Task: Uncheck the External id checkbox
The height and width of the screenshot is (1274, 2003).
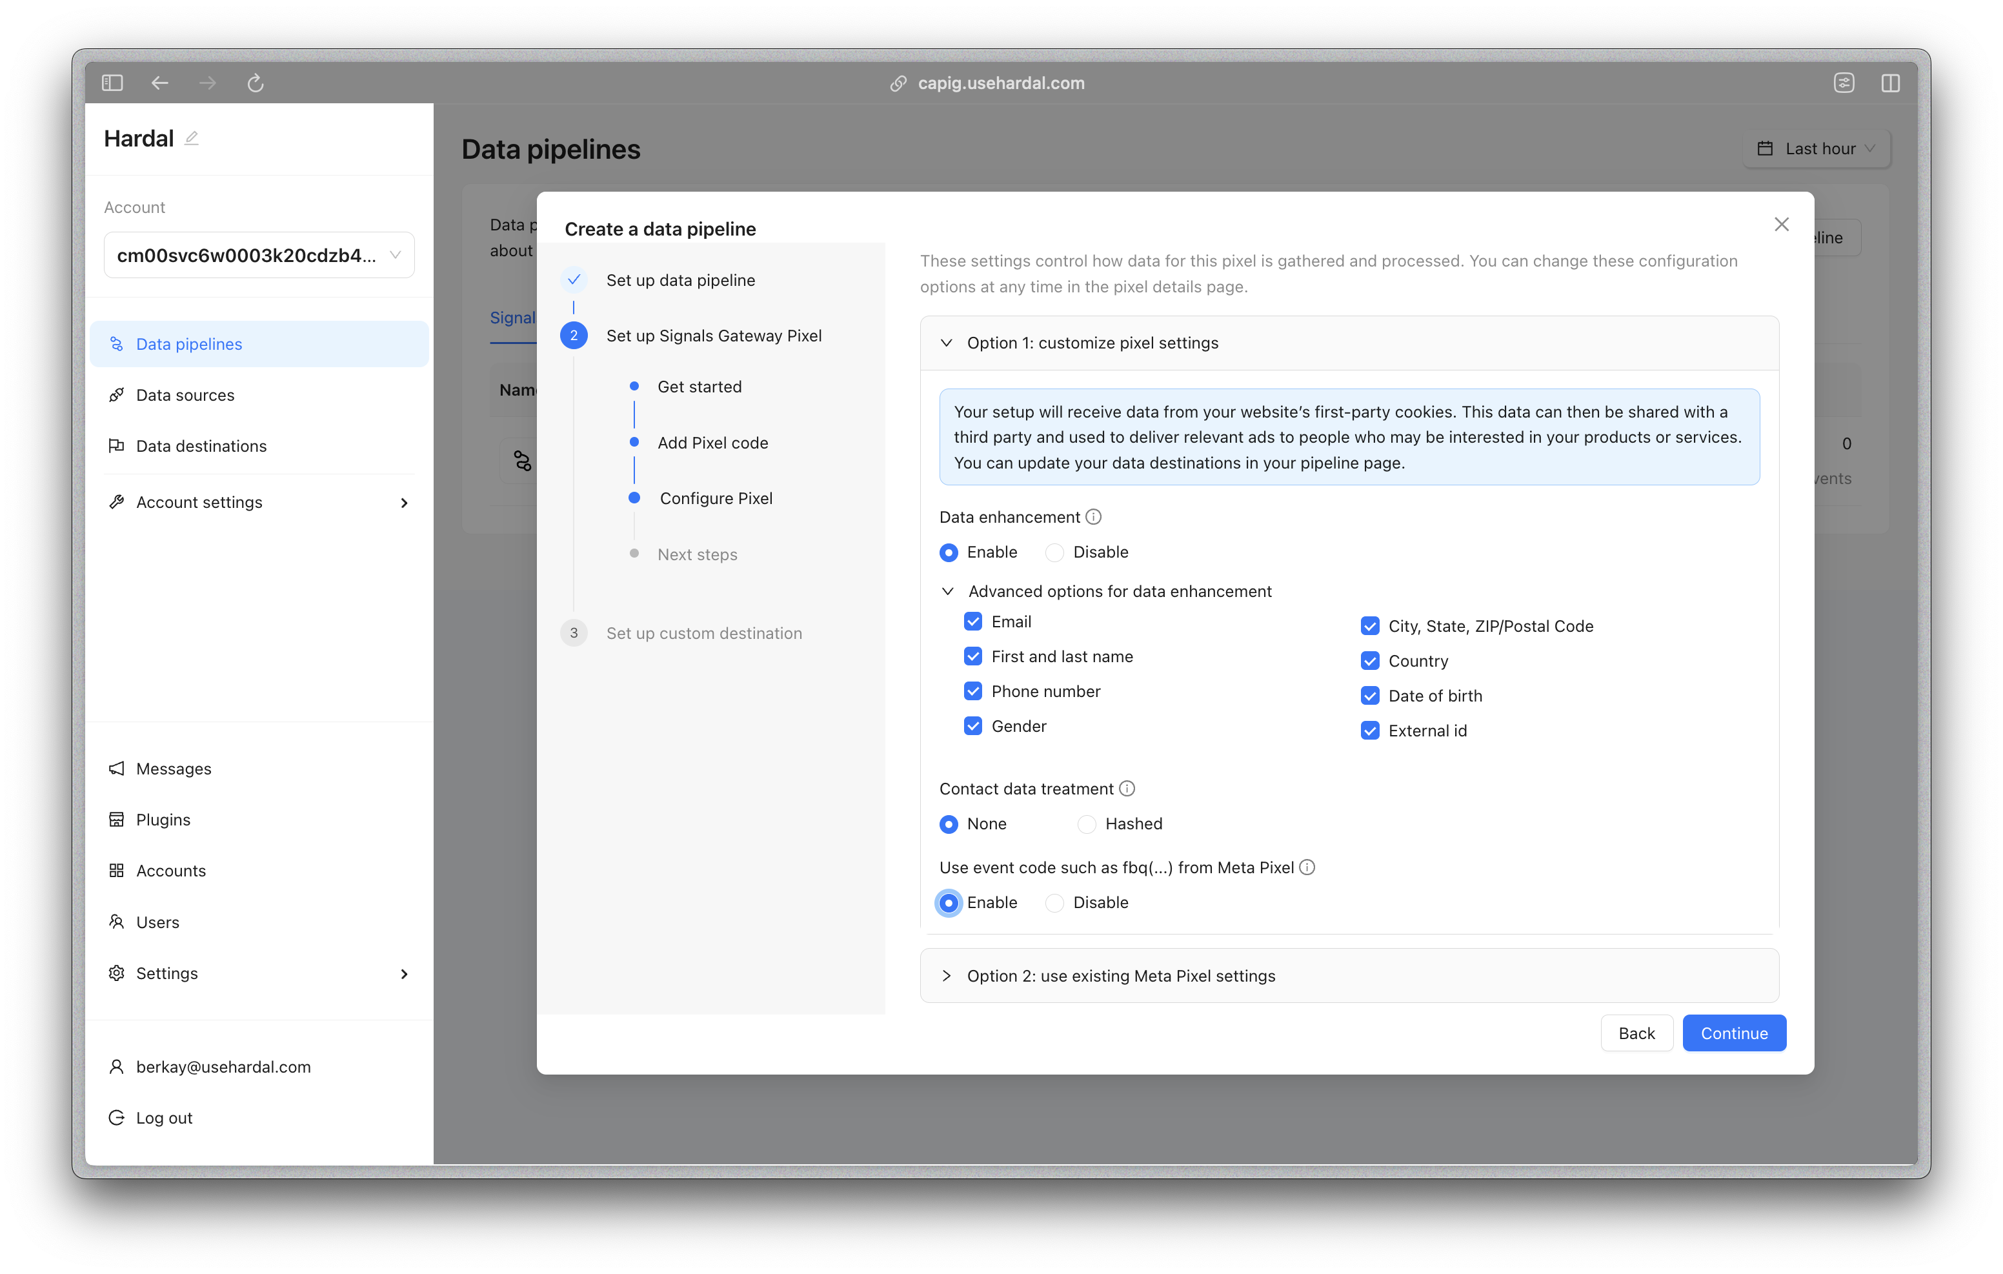Action: pyautogui.click(x=1370, y=731)
